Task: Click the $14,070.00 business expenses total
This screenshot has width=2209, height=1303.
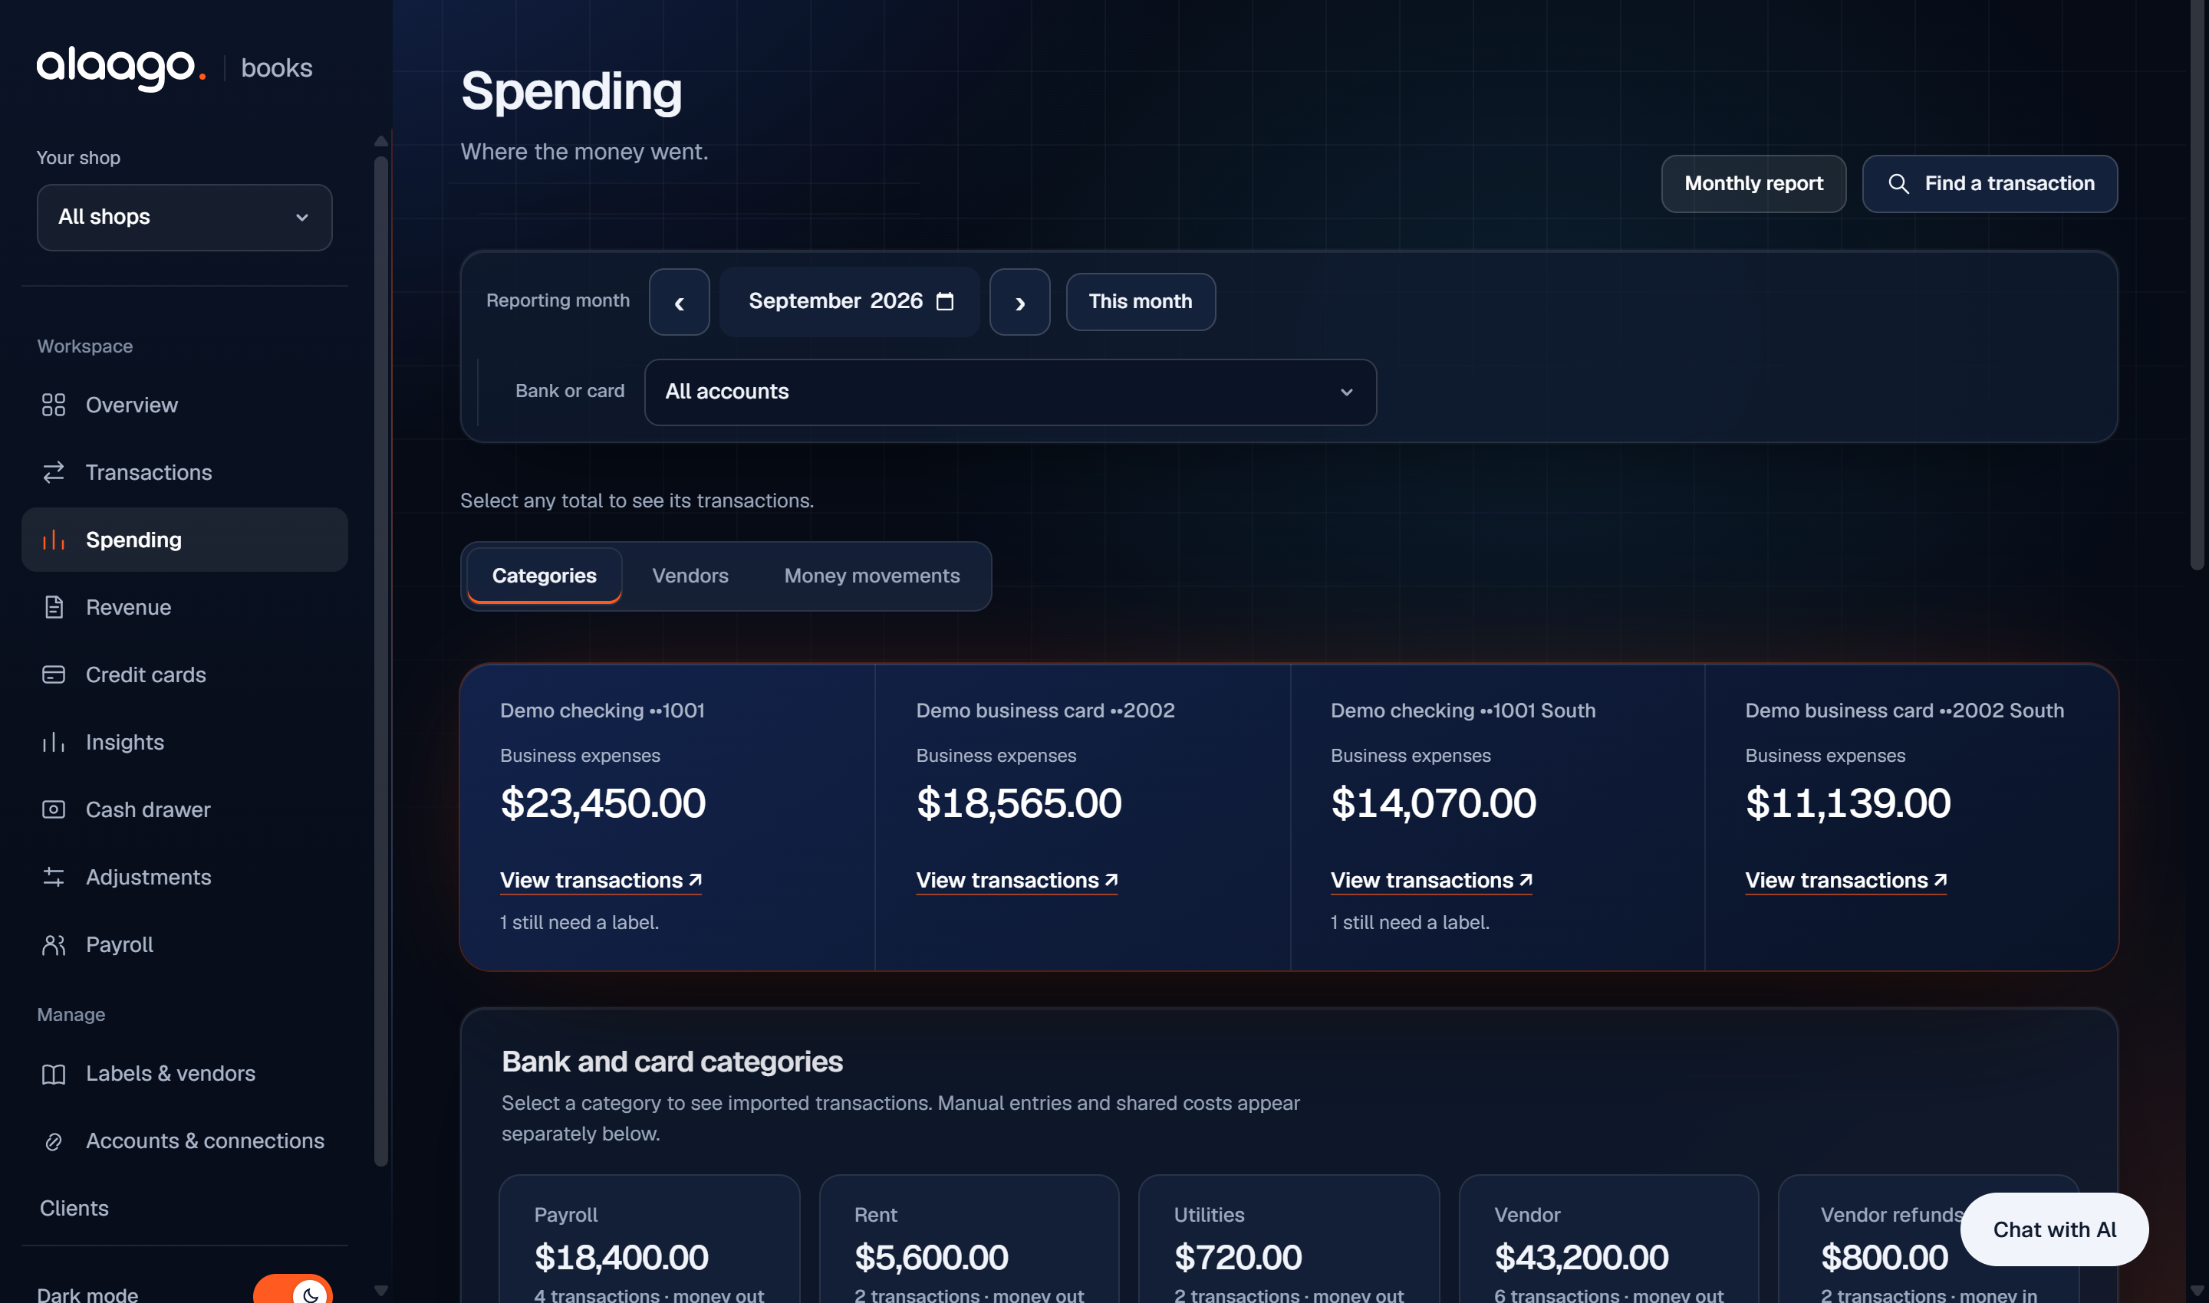Action: pos(1433,803)
